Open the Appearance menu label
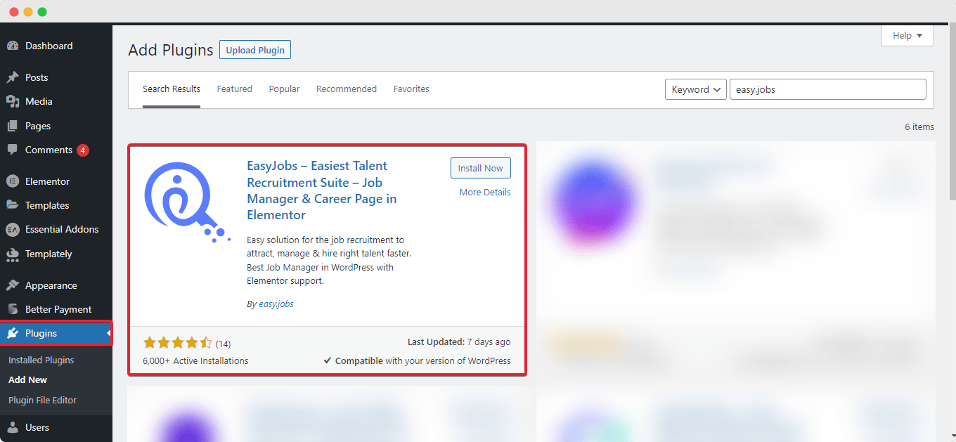 click(51, 285)
